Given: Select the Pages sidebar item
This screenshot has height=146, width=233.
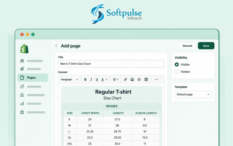Looking at the screenshot, I should (33, 77).
